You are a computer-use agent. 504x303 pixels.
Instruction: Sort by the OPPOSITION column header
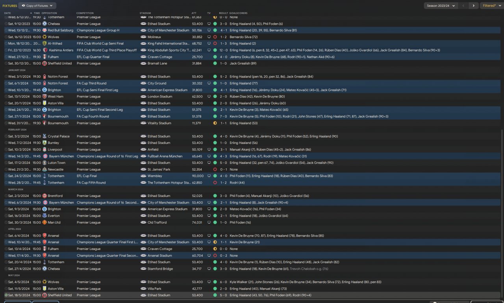49,13
